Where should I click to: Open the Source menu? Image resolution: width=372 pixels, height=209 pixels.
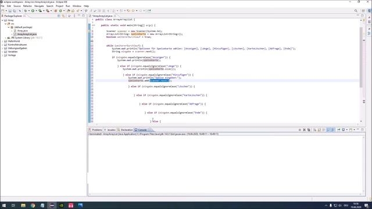(x=17, y=6)
